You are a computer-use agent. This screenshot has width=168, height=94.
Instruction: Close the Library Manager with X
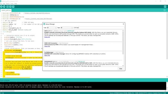coord(123,24)
